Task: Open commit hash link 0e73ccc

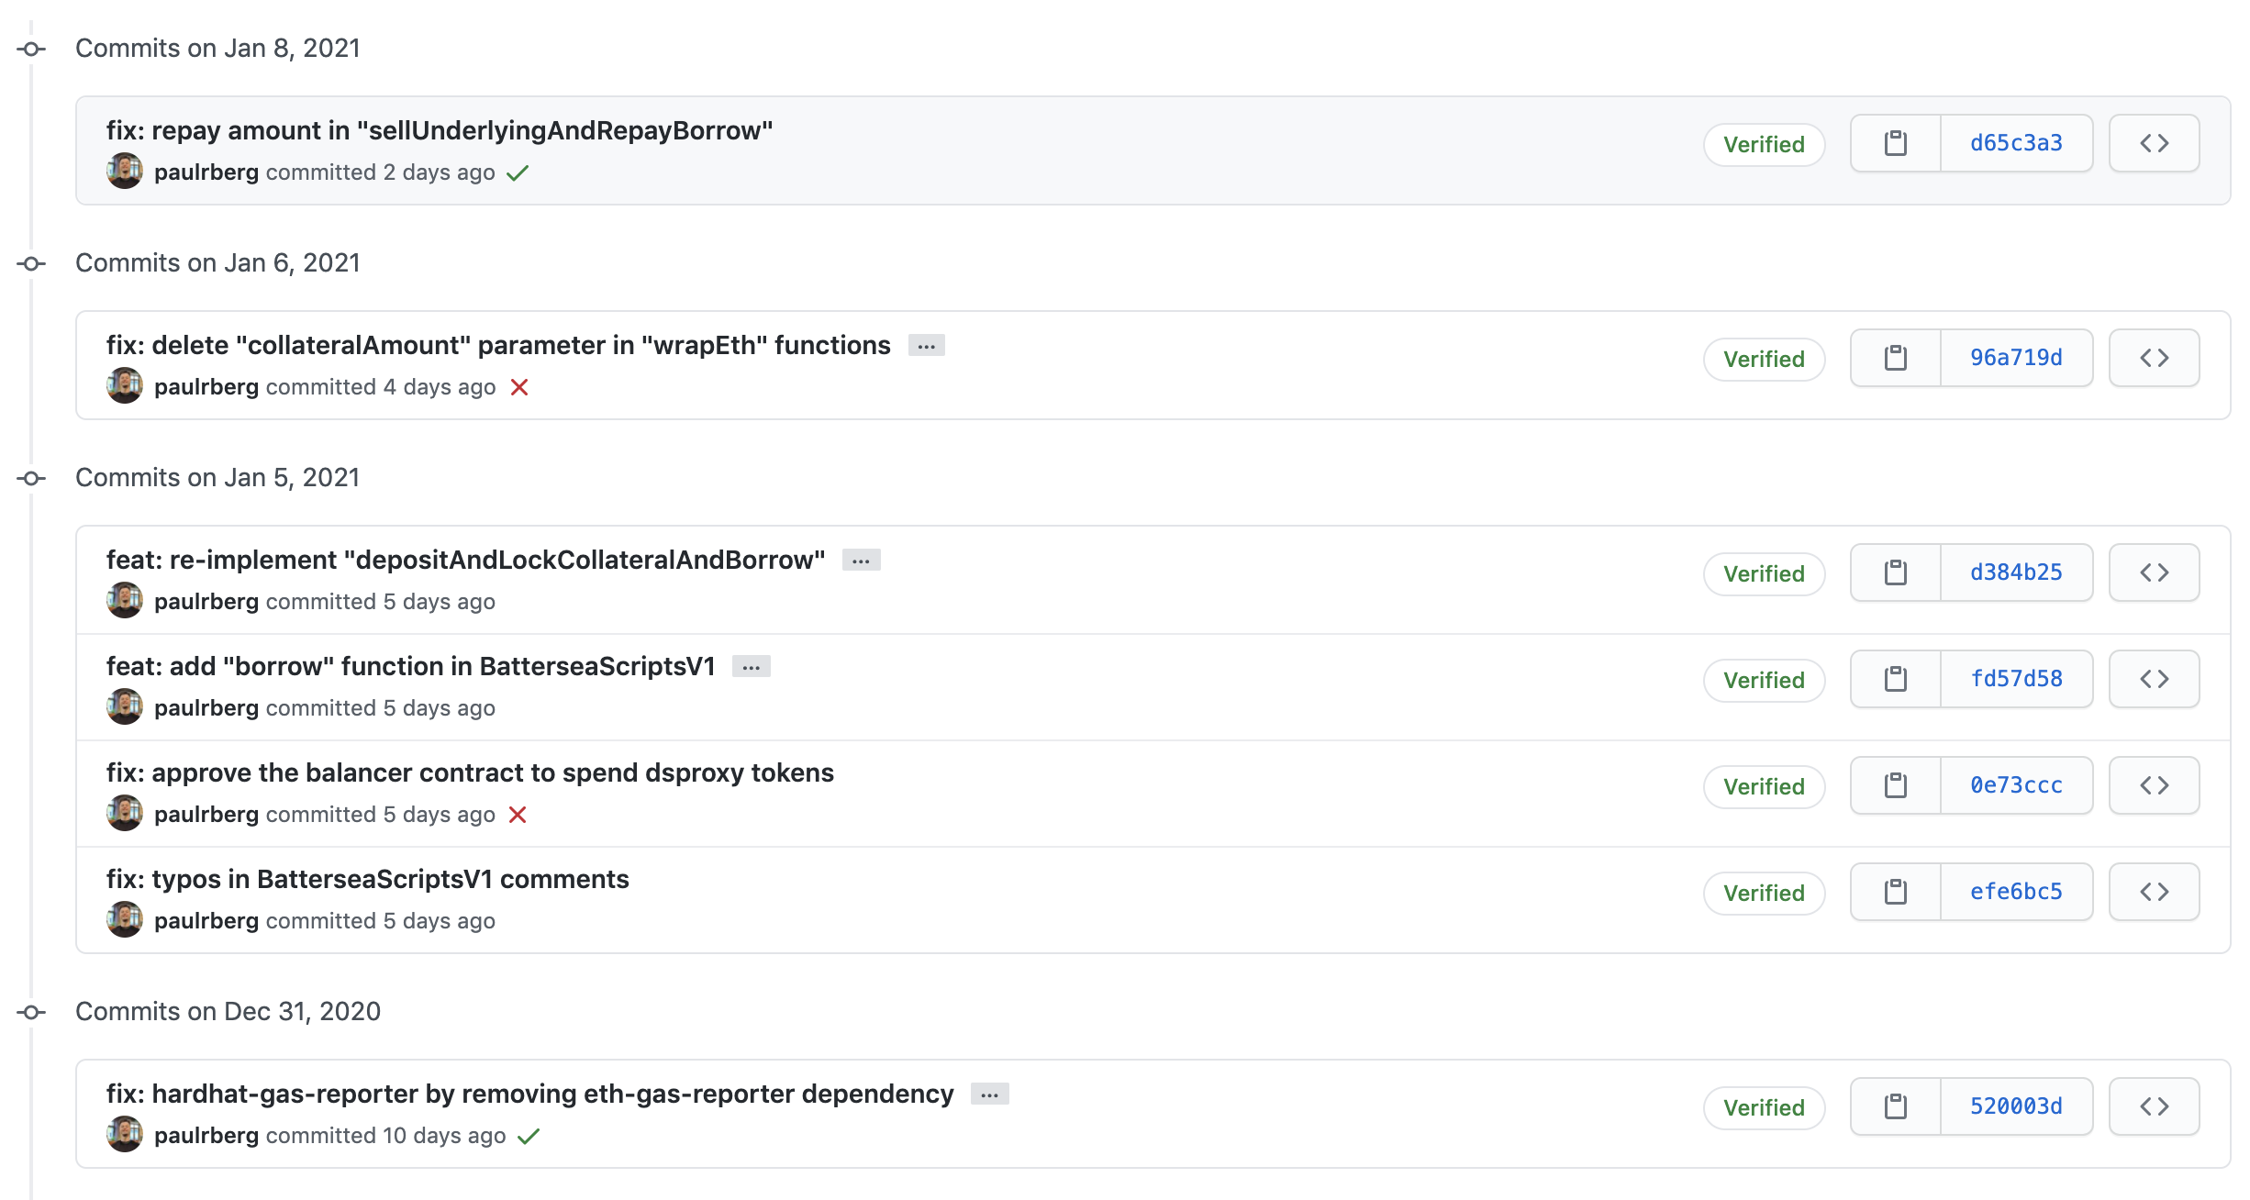Action: point(2016,785)
